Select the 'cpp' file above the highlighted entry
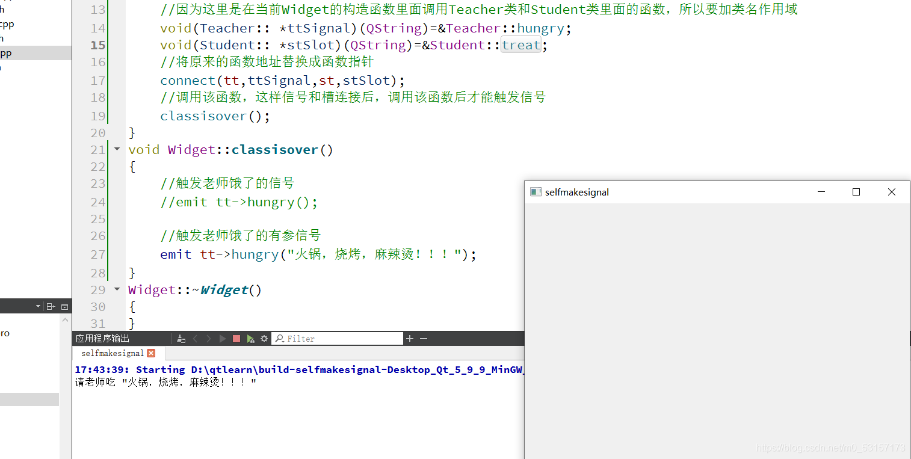 pyautogui.click(x=7, y=25)
